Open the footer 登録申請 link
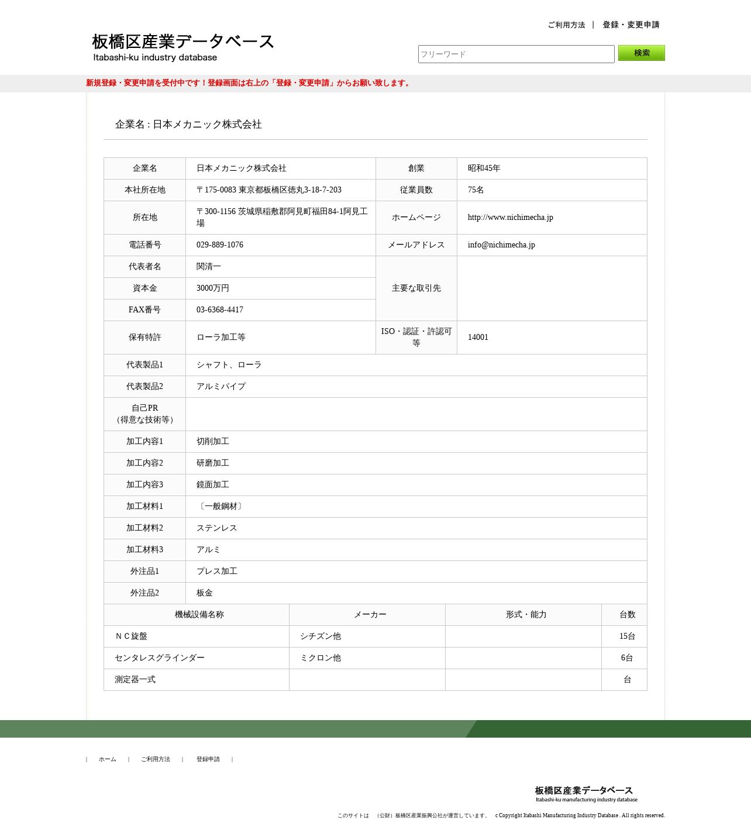 pyautogui.click(x=208, y=759)
